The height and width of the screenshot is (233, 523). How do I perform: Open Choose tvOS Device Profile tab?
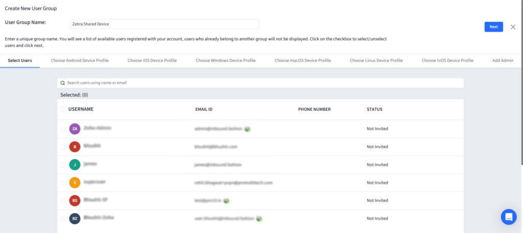[x=447, y=60]
